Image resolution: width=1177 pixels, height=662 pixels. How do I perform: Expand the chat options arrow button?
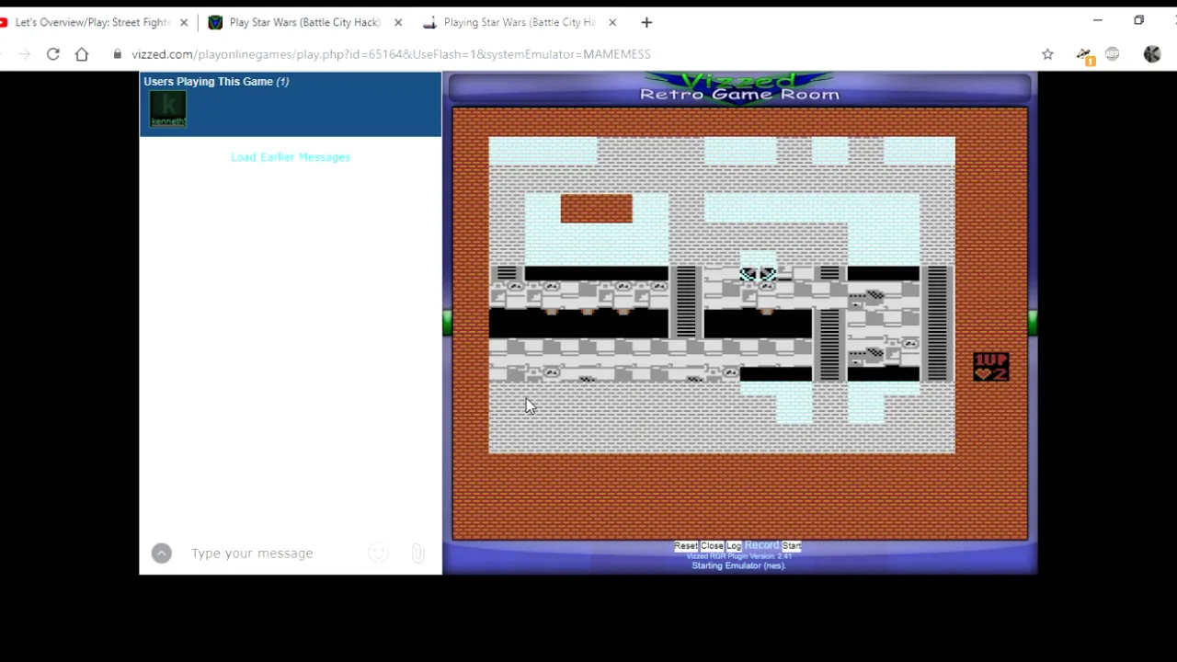(x=161, y=553)
